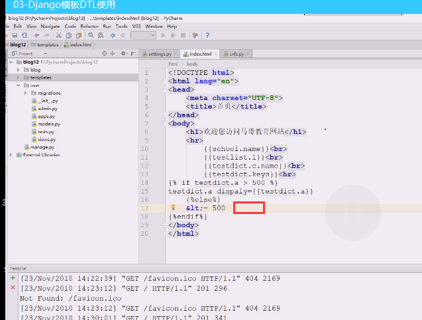Open a new terminal session with plus

coord(13,278)
